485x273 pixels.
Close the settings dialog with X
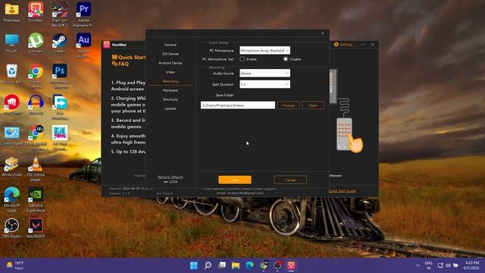[x=323, y=33]
